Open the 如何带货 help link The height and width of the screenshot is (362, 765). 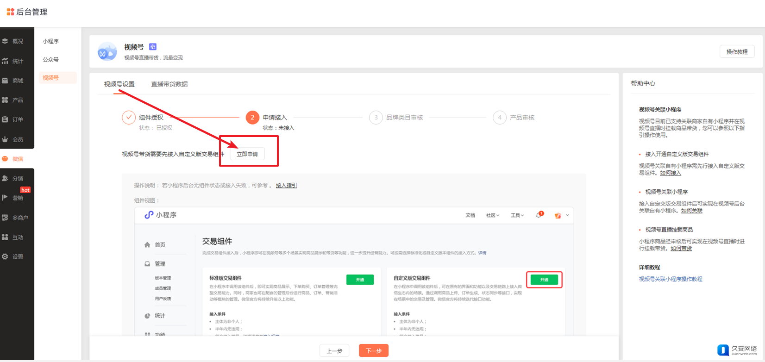click(x=681, y=248)
